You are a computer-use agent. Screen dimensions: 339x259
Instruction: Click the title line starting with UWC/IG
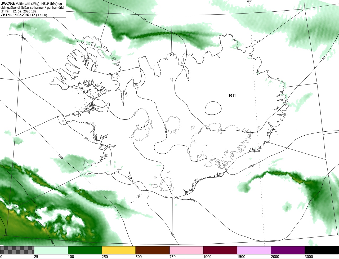click(32, 3)
